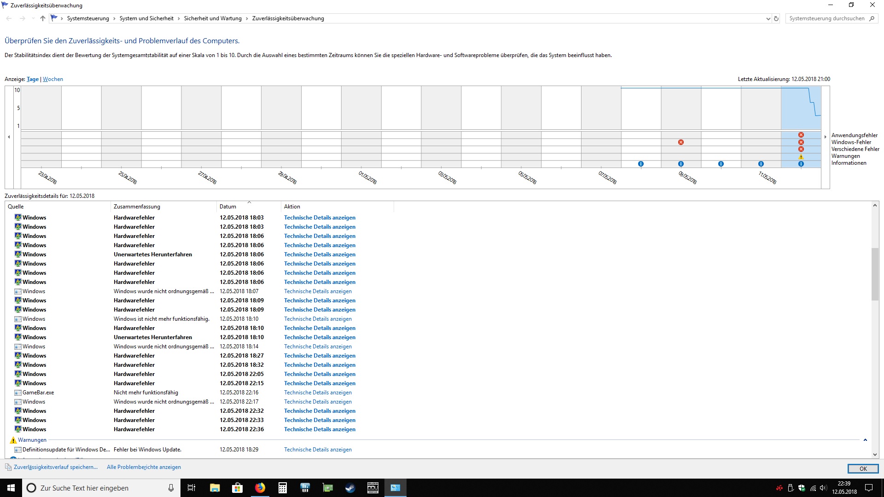The width and height of the screenshot is (884, 497).
Task: Click the red error icon on 09.05.2018
Action: (x=681, y=142)
